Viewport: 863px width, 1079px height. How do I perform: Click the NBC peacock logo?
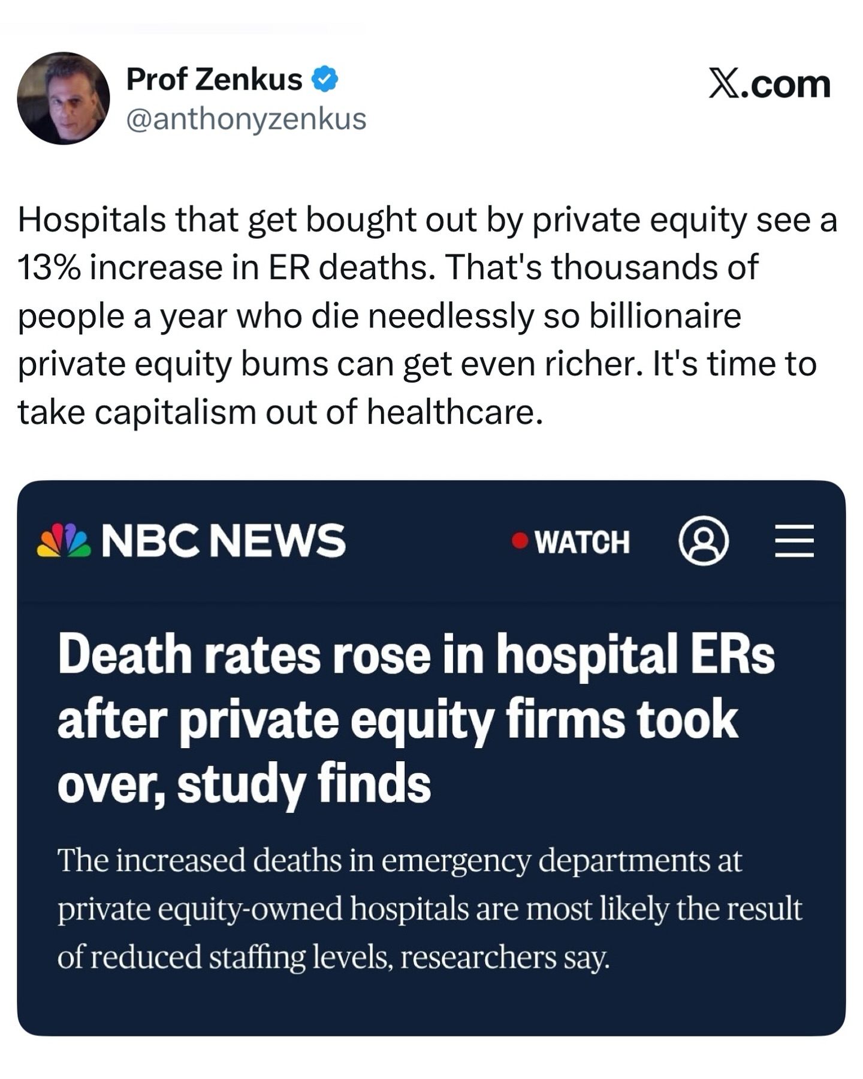[x=64, y=541]
